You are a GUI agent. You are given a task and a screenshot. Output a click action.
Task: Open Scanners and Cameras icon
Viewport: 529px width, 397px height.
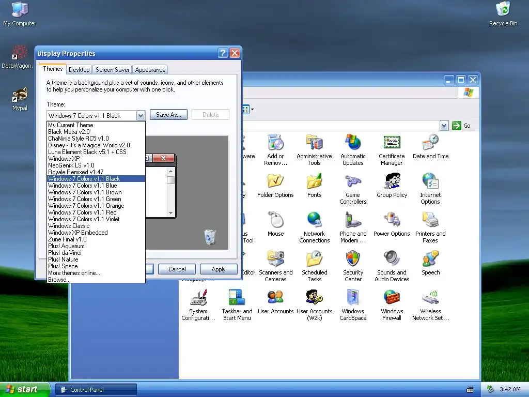tap(276, 258)
